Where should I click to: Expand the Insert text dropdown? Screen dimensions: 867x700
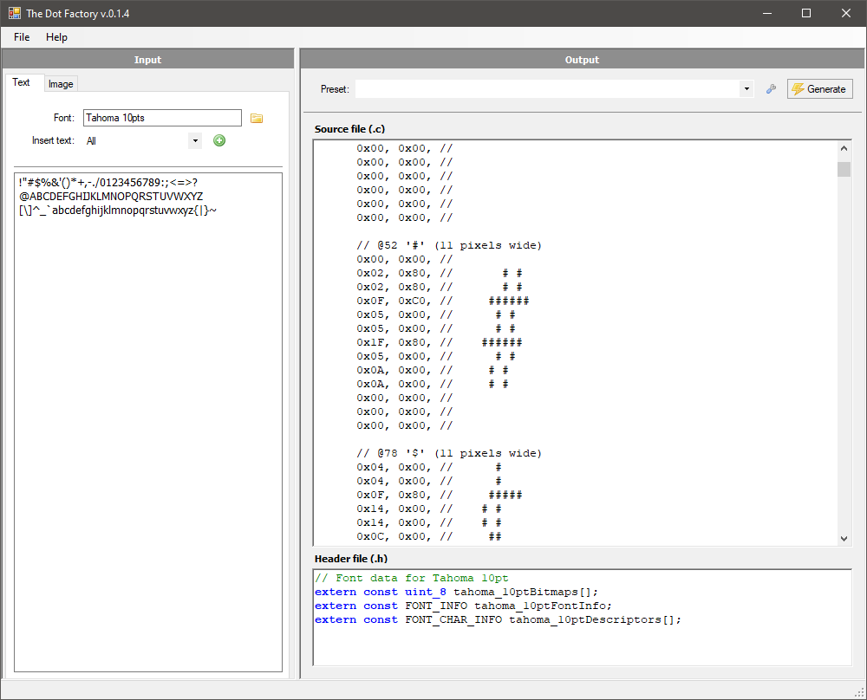click(x=194, y=140)
